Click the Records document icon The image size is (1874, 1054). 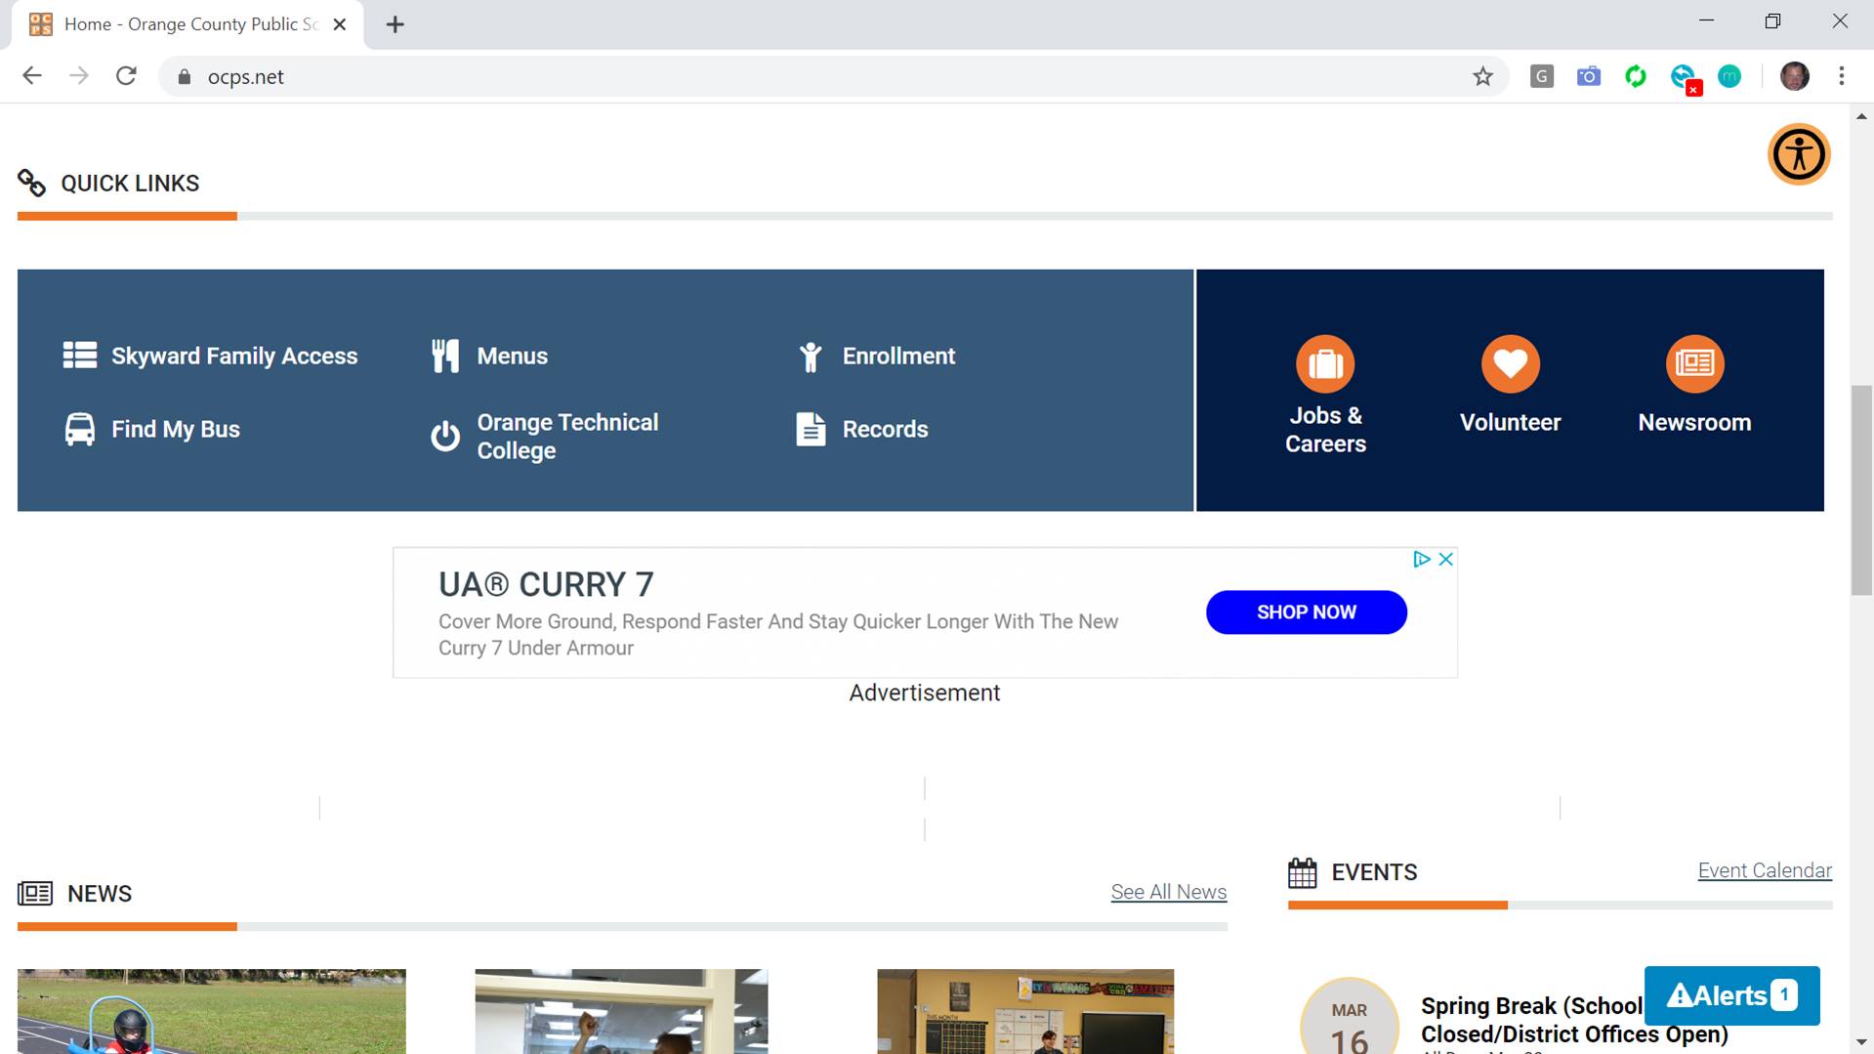tap(811, 429)
